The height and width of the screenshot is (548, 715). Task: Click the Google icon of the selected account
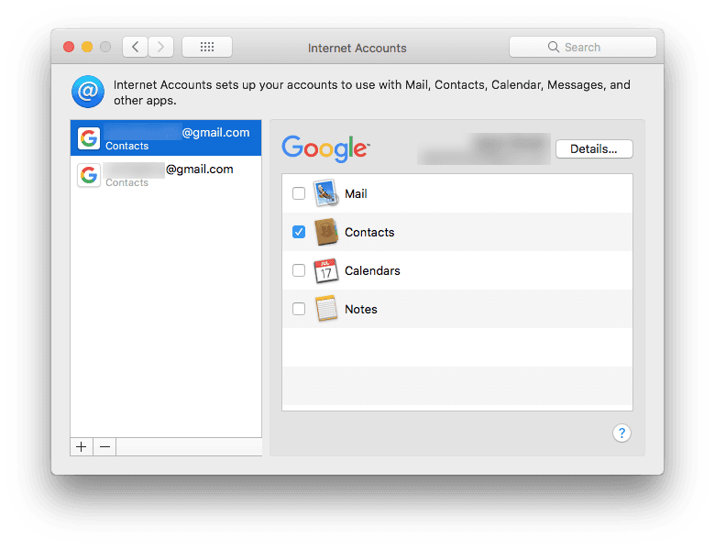(x=89, y=138)
